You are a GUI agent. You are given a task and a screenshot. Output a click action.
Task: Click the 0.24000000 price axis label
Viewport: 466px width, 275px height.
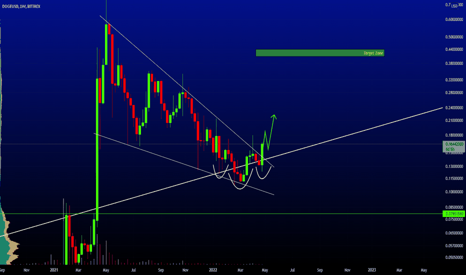[454, 108]
